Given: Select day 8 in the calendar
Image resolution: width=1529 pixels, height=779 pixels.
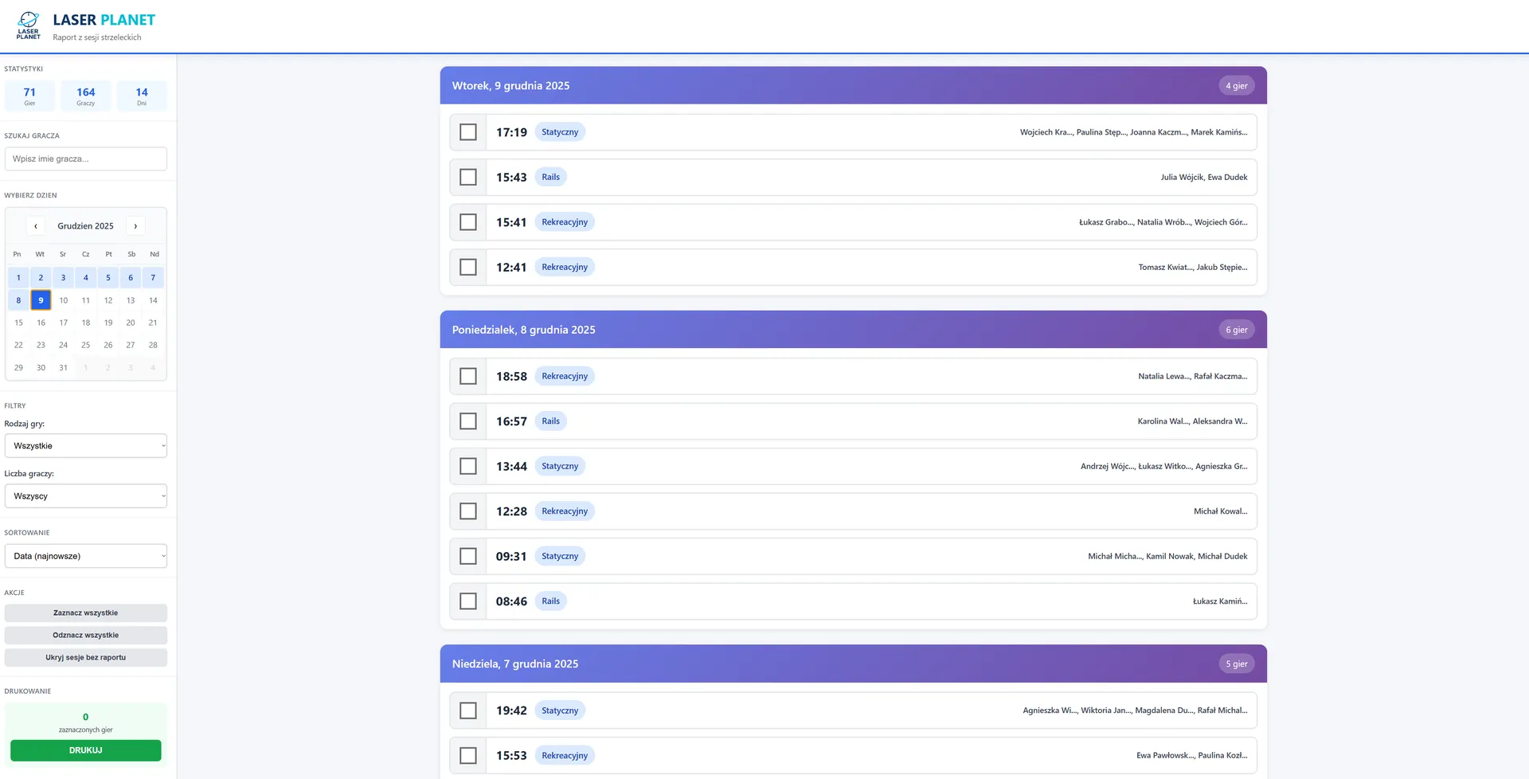Looking at the screenshot, I should click(x=18, y=300).
